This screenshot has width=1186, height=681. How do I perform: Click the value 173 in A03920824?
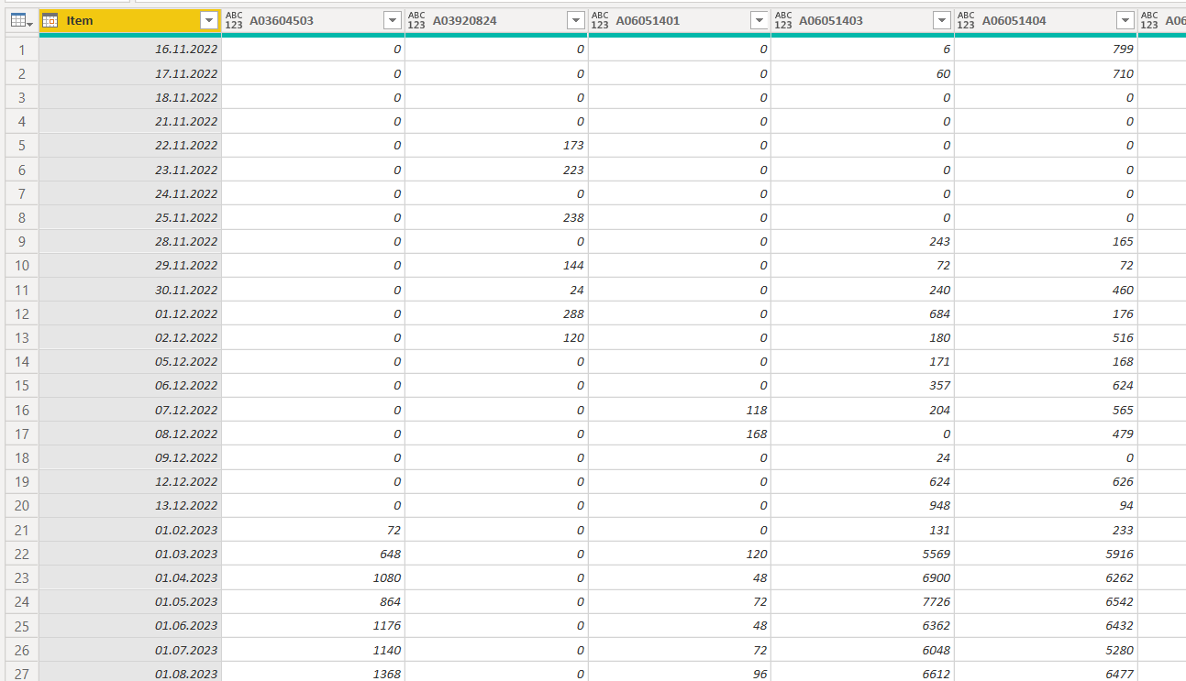[496, 146]
